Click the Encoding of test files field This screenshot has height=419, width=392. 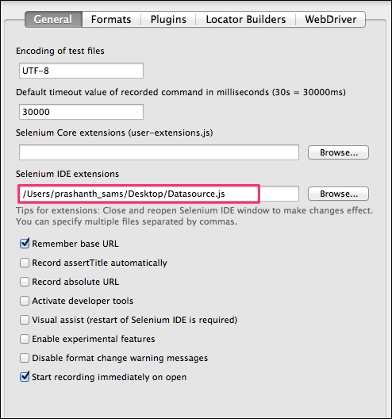pyautogui.click(x=81, y=71)
